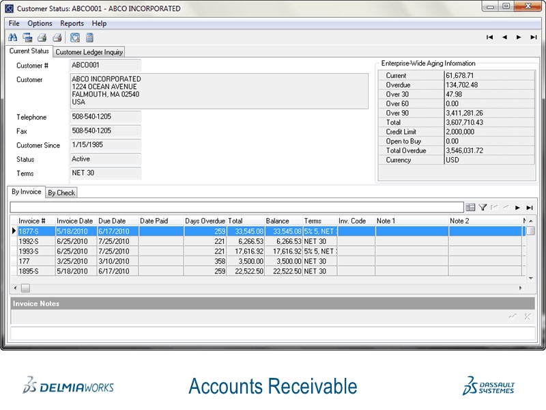Click the calculator icon in the toolbar
The width and height of the screenshot is (546, 410).
pos(90,38)
